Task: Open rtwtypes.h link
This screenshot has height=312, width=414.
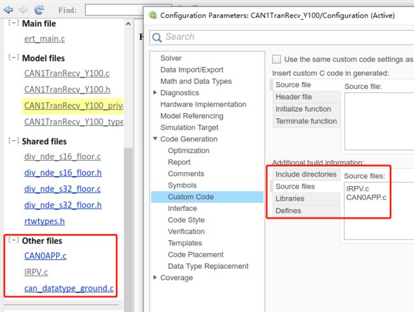Action: coord(45,221)
